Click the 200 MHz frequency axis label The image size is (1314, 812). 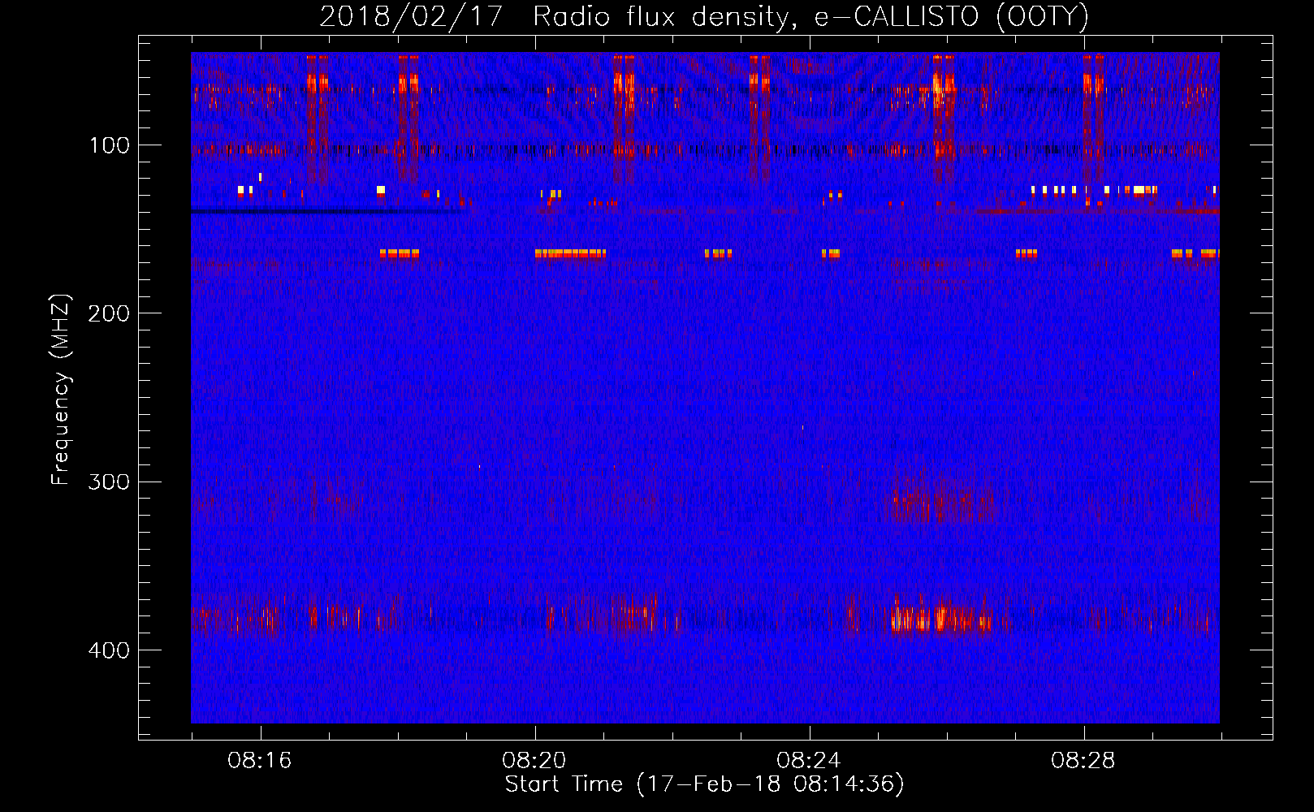[x=109, y=313]
